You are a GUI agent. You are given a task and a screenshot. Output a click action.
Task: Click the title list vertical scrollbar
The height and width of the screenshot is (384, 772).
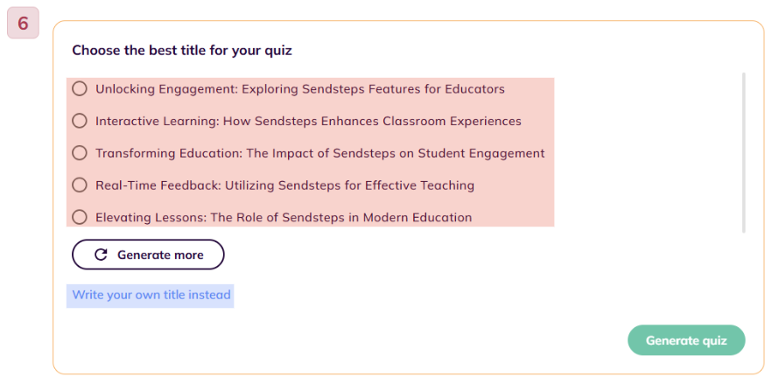click(743, 152)
